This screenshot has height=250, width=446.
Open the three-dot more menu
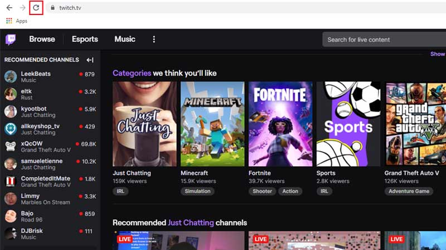coord(154,39)
